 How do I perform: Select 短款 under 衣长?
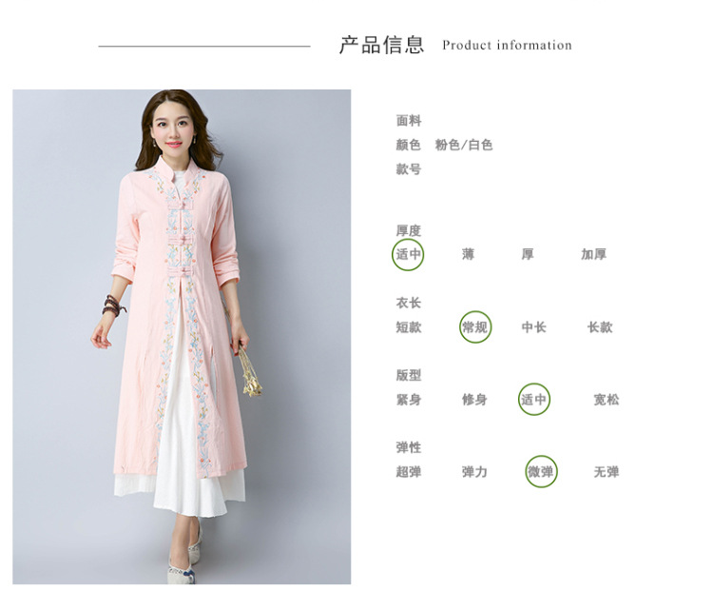pos(409,327)
